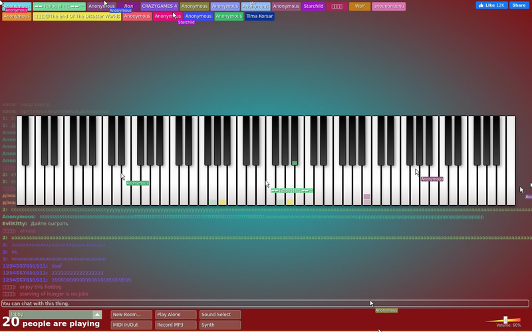This screenshot has width=532, height=332.
Task: Toggle Play Alone mode
Action: (x=176, y=315)
